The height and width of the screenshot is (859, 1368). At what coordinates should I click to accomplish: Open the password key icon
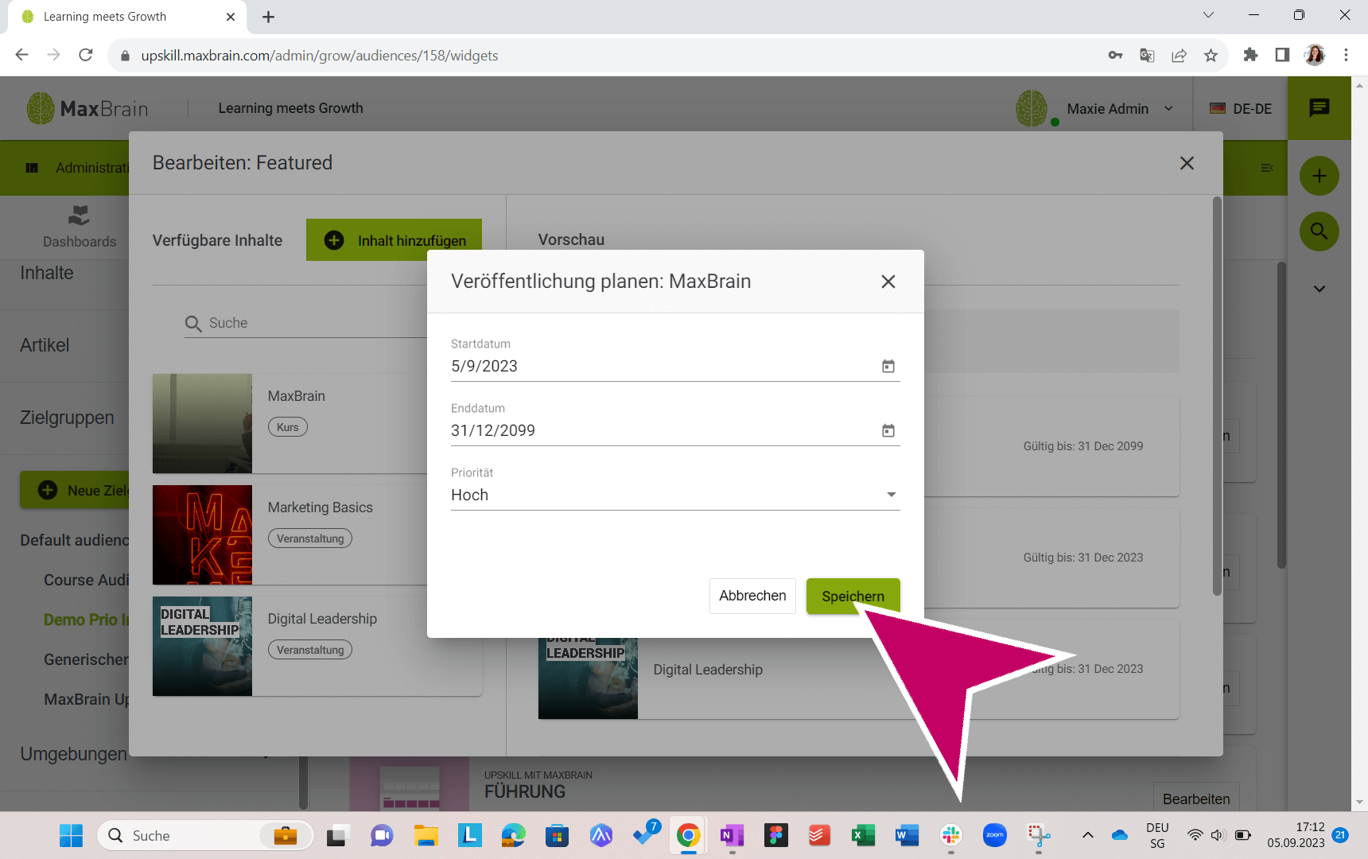point(1115,55)
